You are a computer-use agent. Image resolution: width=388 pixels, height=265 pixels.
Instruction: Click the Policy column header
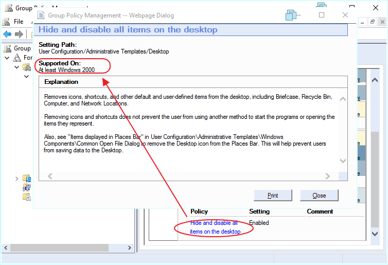click(x=199, y=211)
